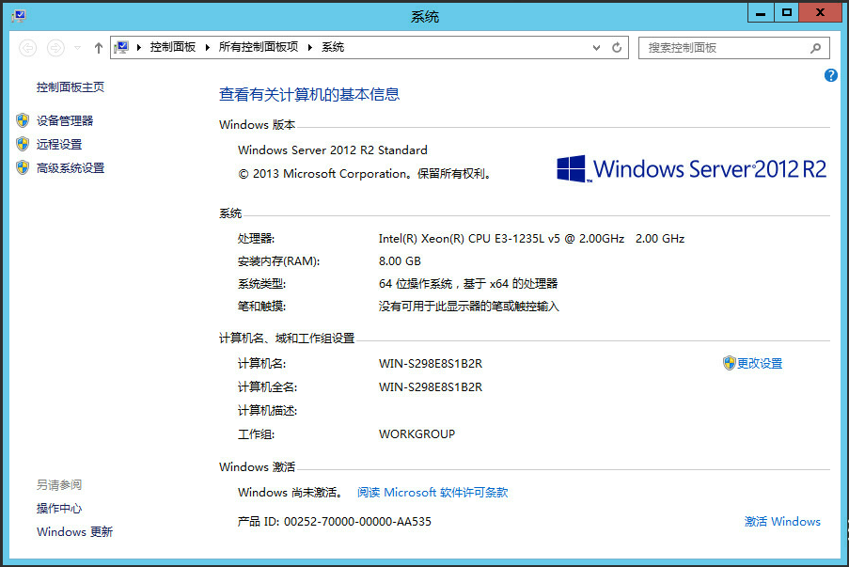Click inside the 搜索控制面板 search field

tap(724, 48)
